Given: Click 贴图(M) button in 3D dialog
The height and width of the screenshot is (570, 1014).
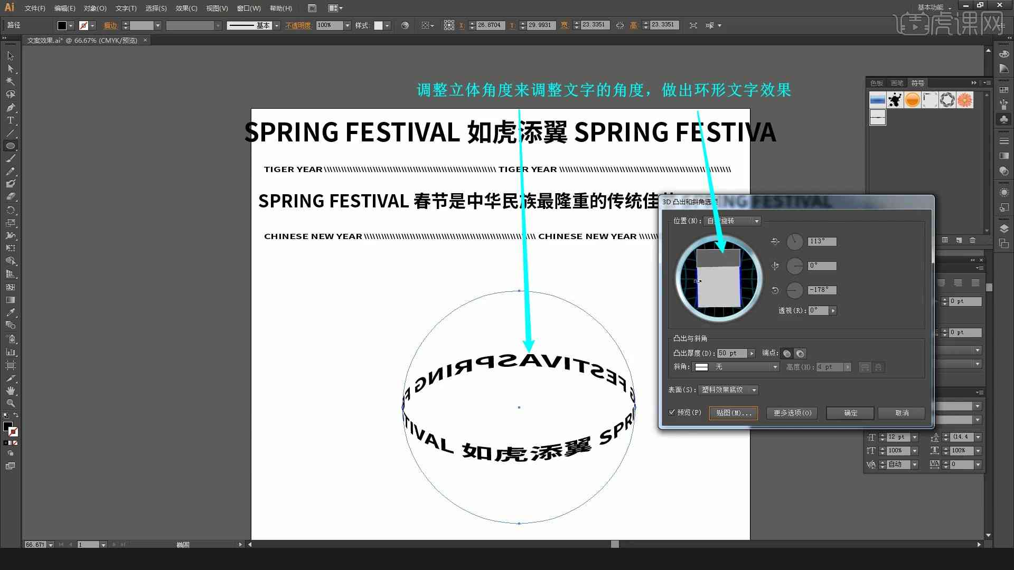Looking at the screenshot, I should pos(734,413).
